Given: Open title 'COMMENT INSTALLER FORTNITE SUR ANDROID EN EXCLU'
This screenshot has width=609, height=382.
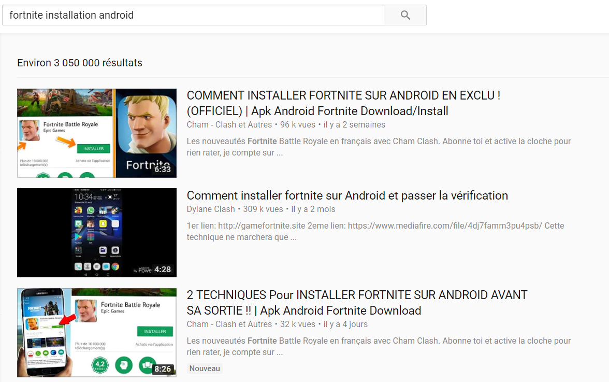Looking at the screenshot, I should click(343, 103).
